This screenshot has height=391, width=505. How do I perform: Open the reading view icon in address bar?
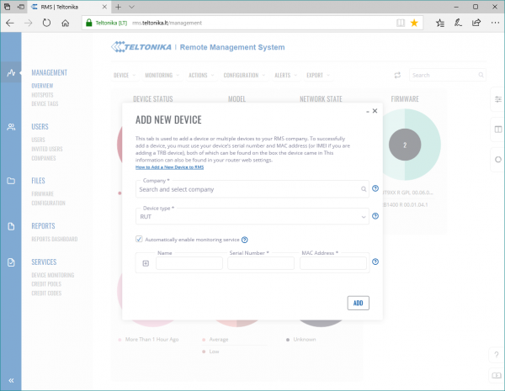pyautogui.click(x=401, y=23)
